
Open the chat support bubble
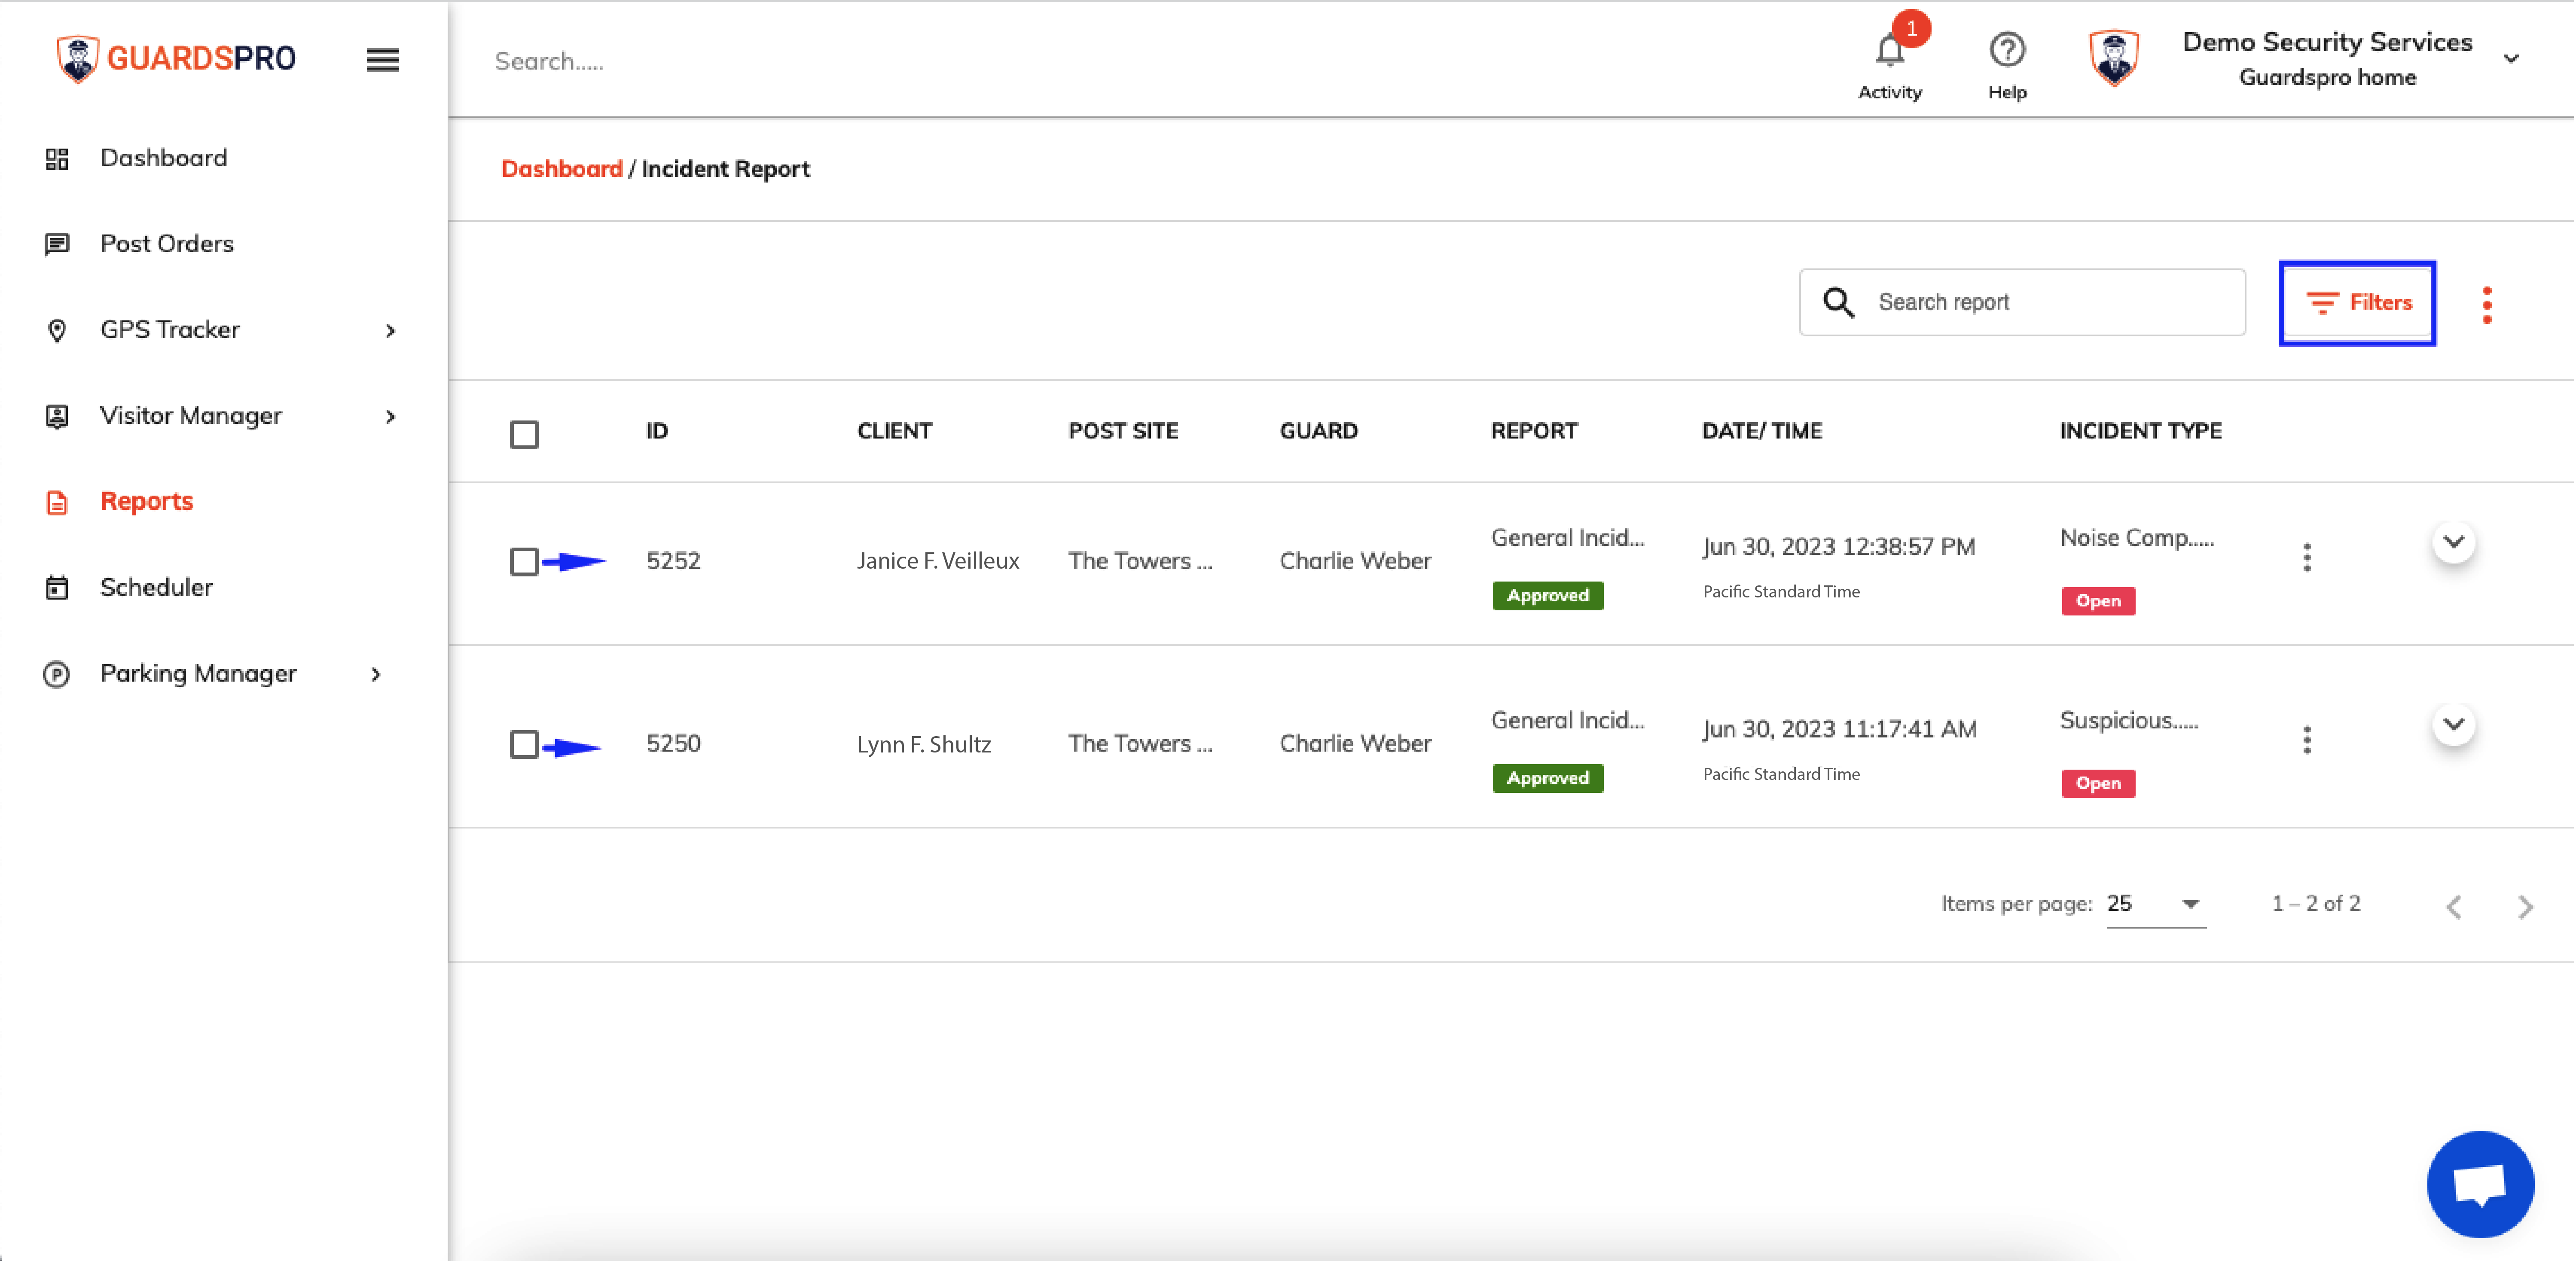point(2480,1184)
